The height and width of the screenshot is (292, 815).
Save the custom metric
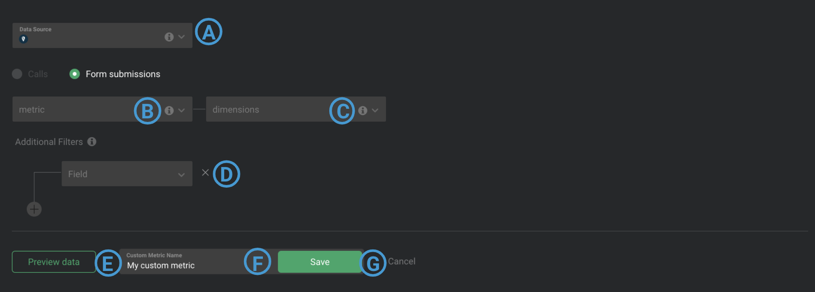[x=320, y=261]
